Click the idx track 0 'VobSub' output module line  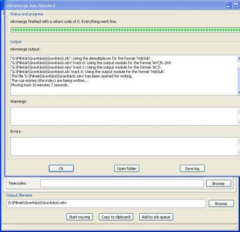click(88, 71)
